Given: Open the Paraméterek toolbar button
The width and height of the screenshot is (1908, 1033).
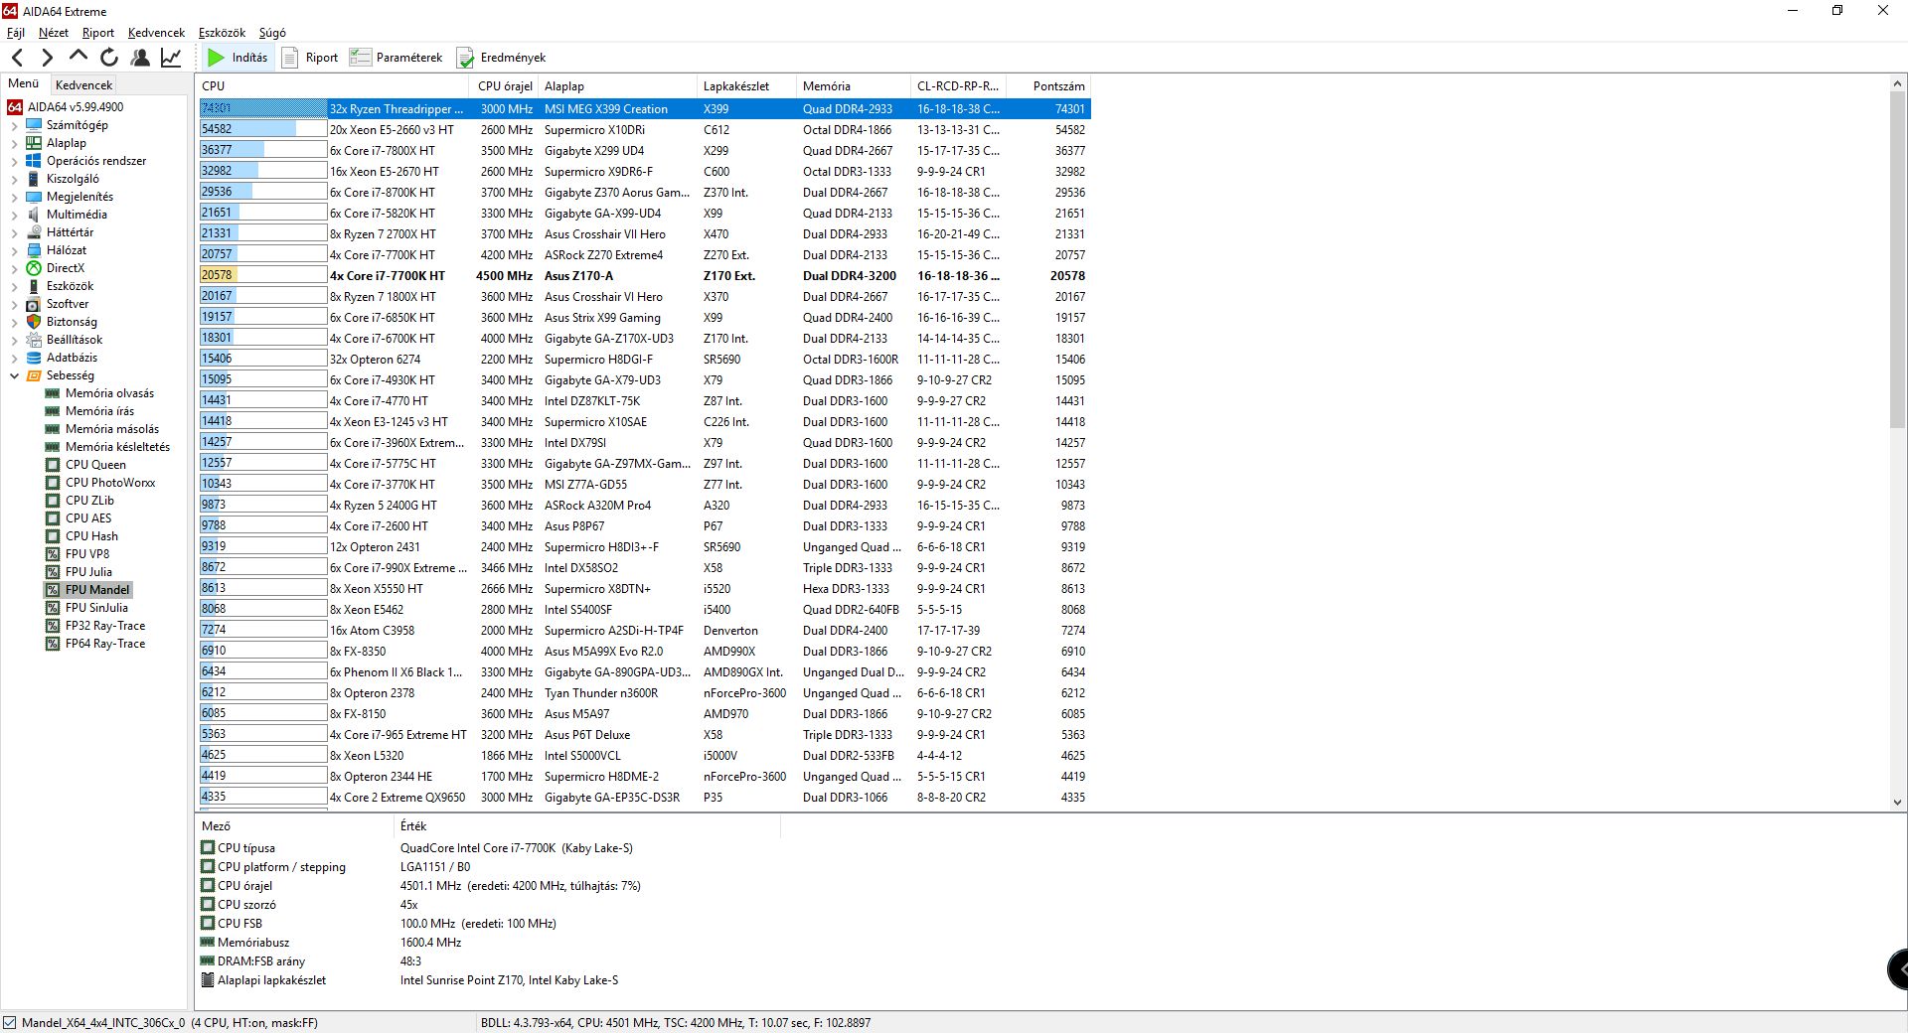Looking at the screenshot, I should [x=396, y=58].
